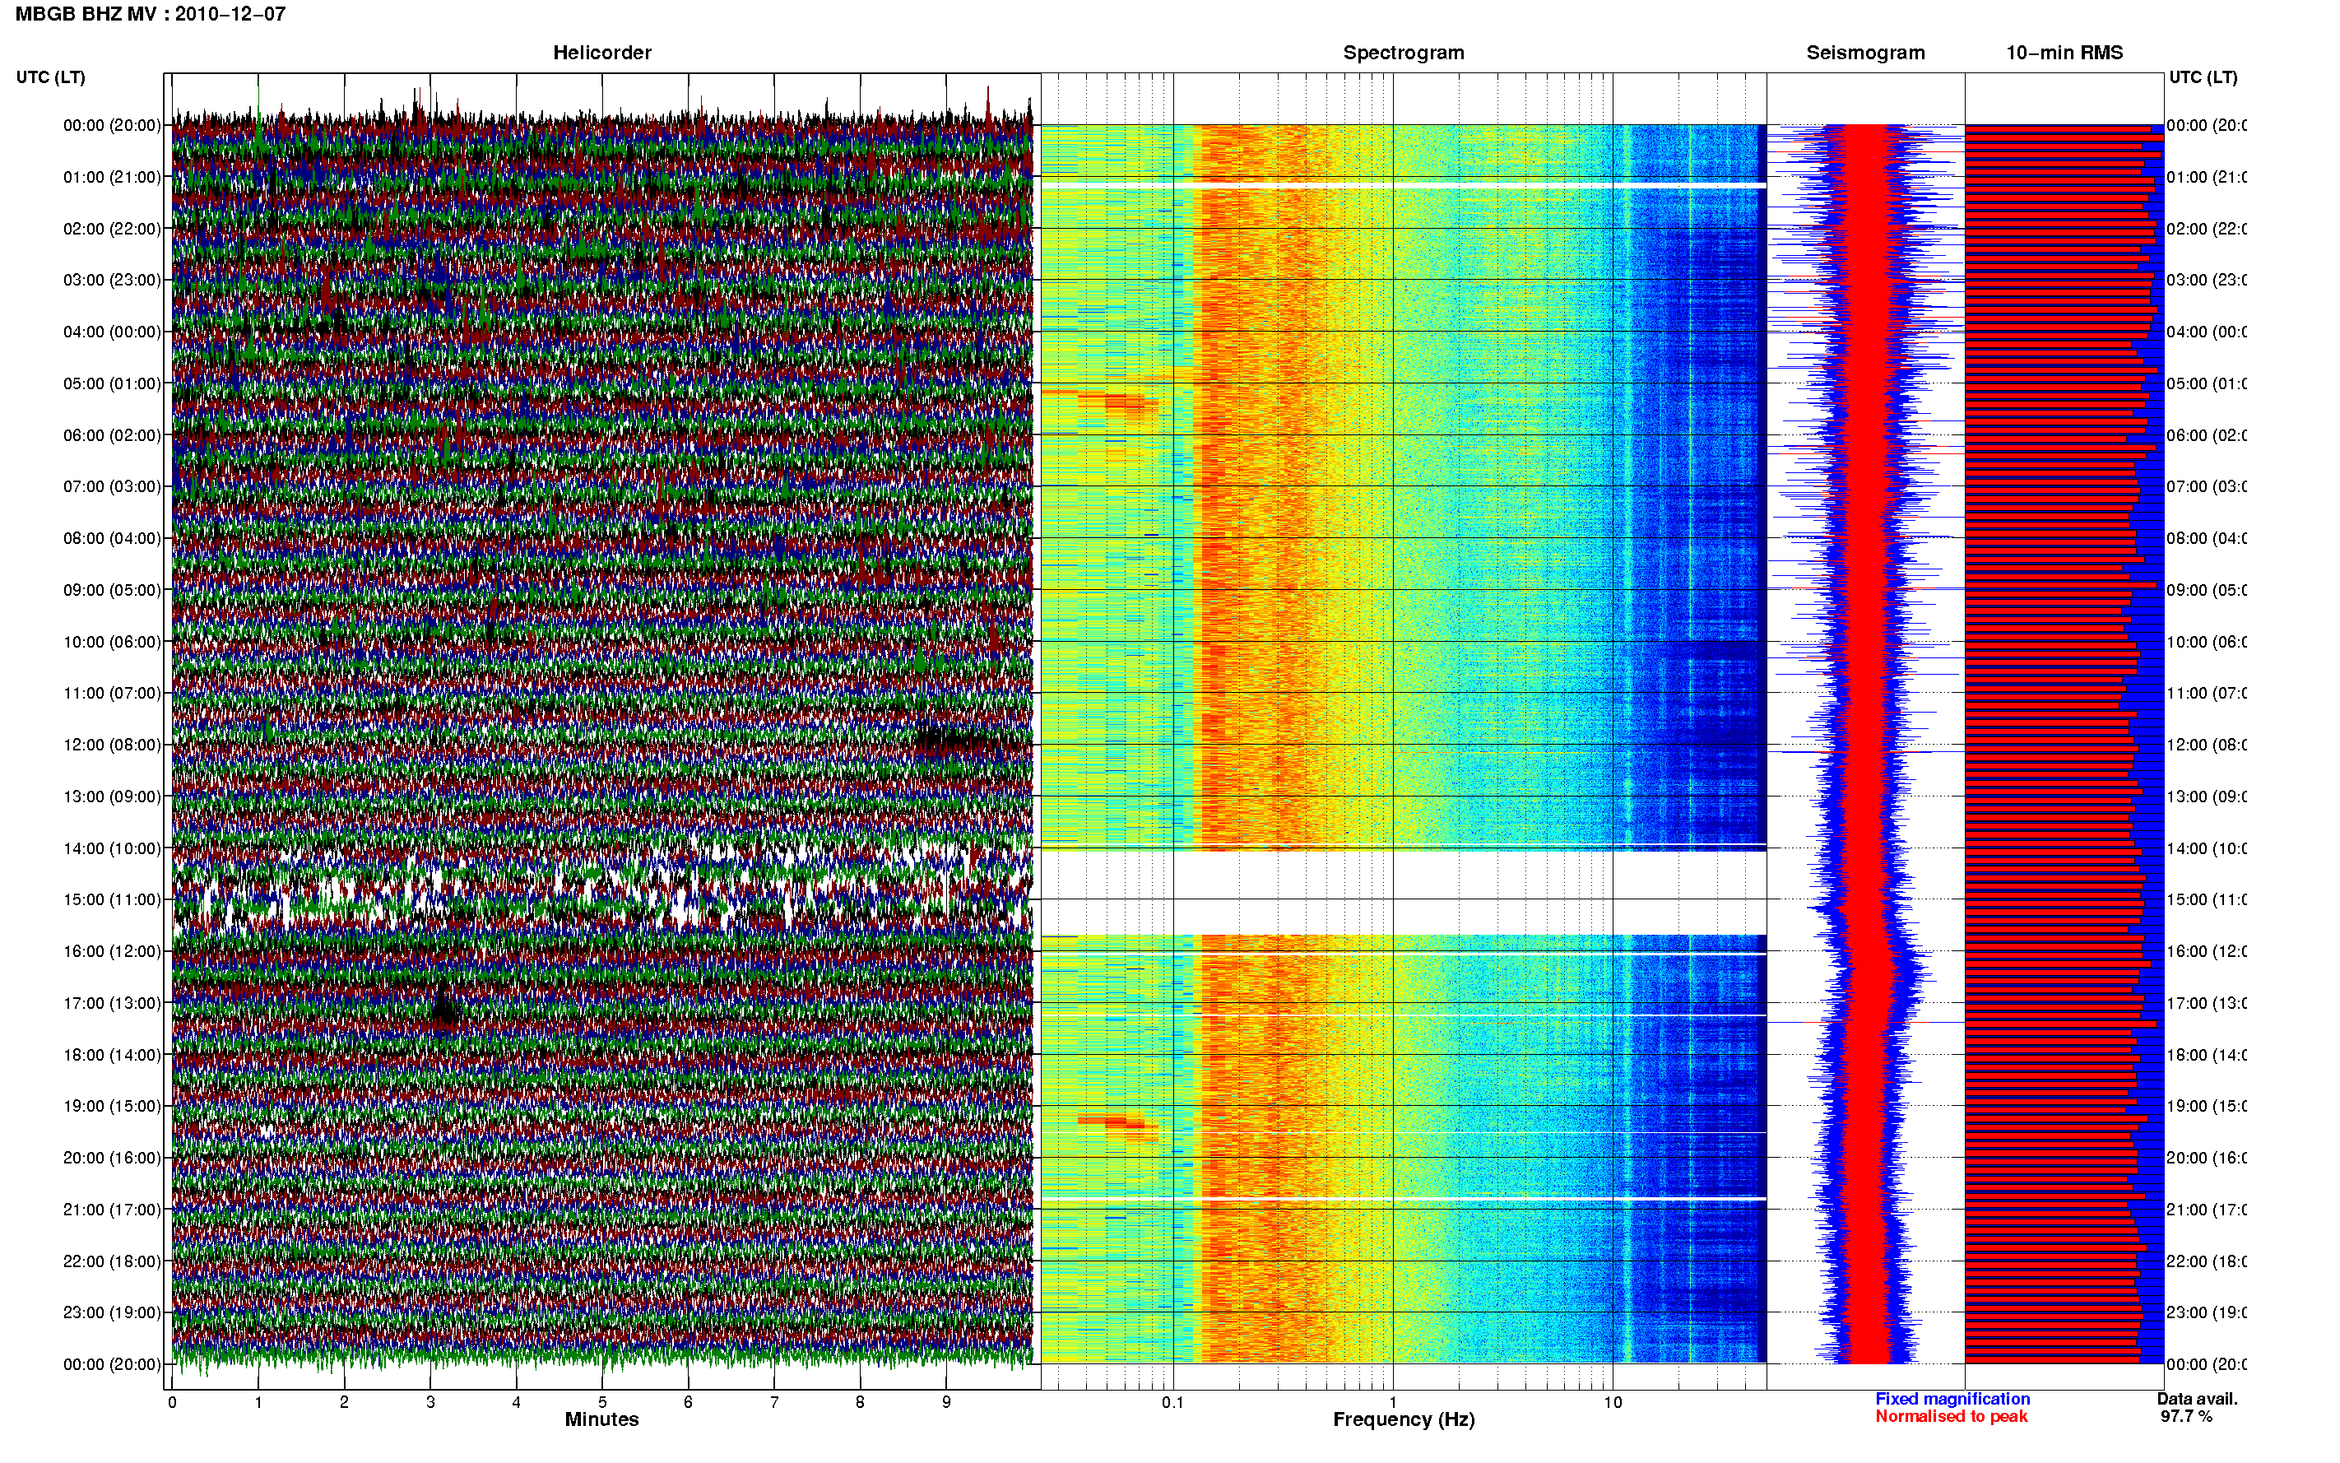Click the 'Data avail.' label
The height and width of the screenshot is (1463, 2340).
(x=2197, y=1399)
